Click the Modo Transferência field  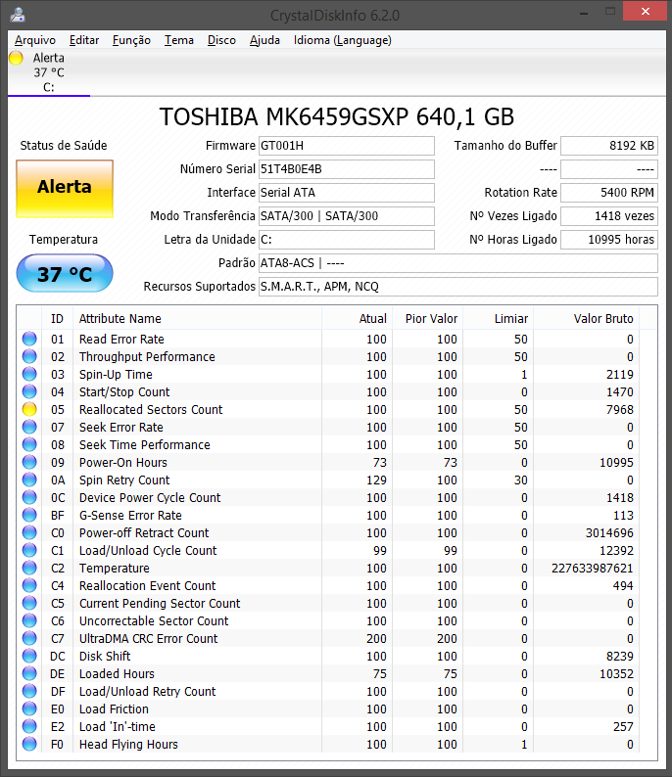coord(347,216)
